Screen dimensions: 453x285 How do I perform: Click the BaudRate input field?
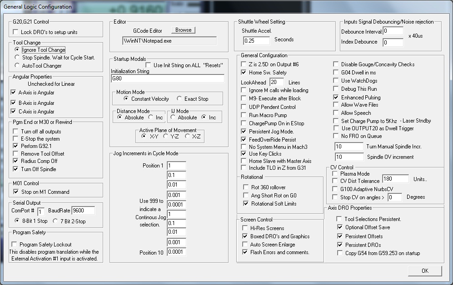pyautogui.click(x=83, y=211)
